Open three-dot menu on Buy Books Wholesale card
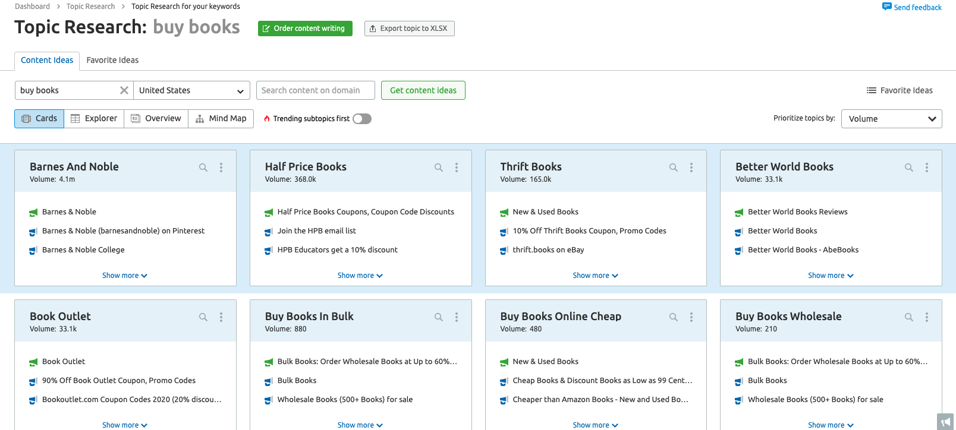 pos(927,317)
